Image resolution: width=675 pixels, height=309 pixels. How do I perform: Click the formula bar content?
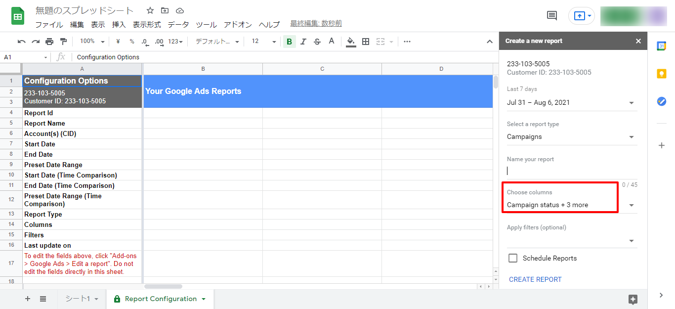(108, 57)
